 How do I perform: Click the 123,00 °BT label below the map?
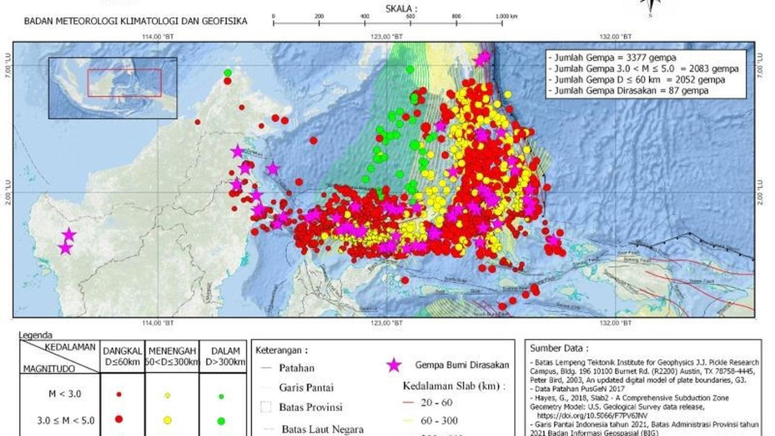[388, 323]
